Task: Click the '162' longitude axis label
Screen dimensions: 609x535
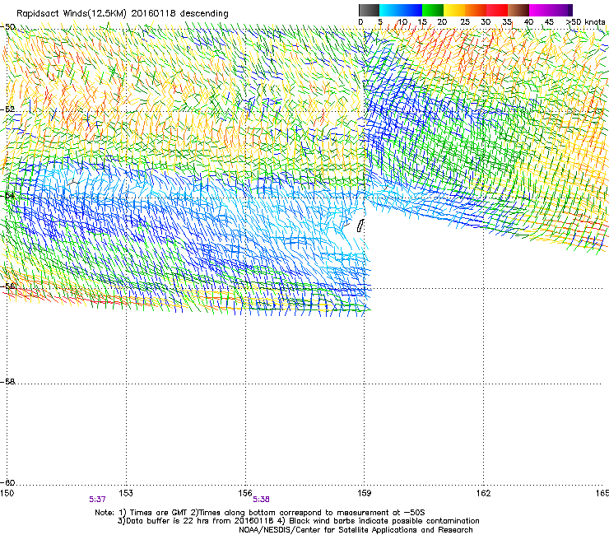Action: pyautogui.click(x=483, y=493)
